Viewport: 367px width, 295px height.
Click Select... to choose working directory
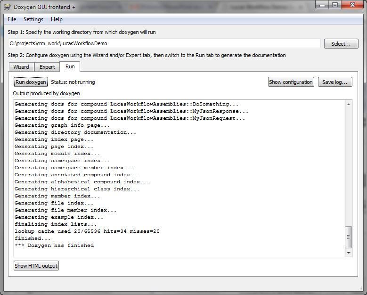coord(341,44)
